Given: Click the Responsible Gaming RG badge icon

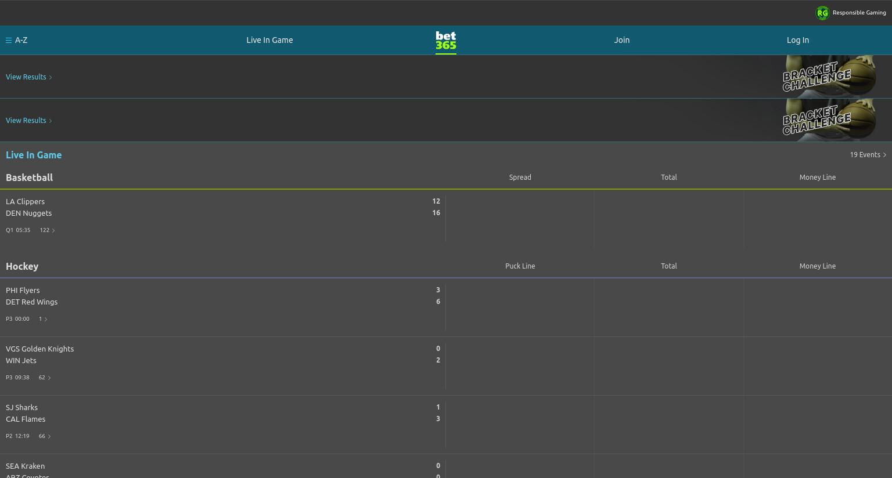Looking at the screenshot, I should point(822,13).
